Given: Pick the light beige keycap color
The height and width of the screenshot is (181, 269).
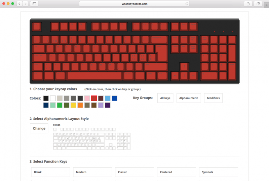Looking at the screenshot, I should tap(60, 98).
